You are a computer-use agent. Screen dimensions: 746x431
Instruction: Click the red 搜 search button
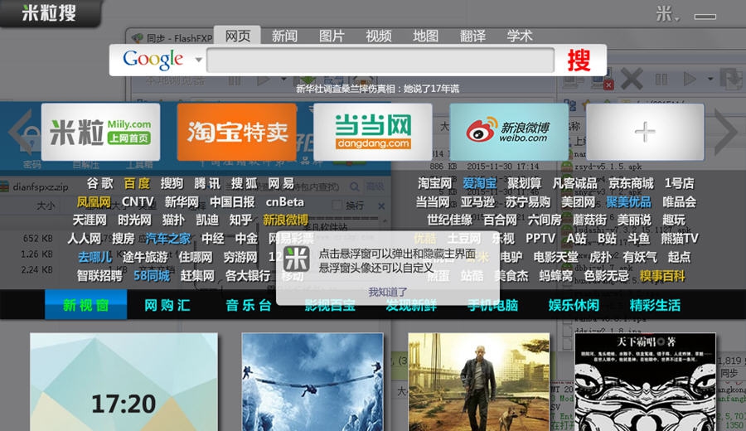click(x=579, y=61)
